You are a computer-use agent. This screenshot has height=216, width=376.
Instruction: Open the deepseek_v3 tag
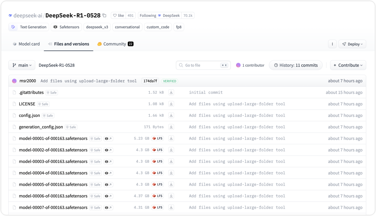97,27
